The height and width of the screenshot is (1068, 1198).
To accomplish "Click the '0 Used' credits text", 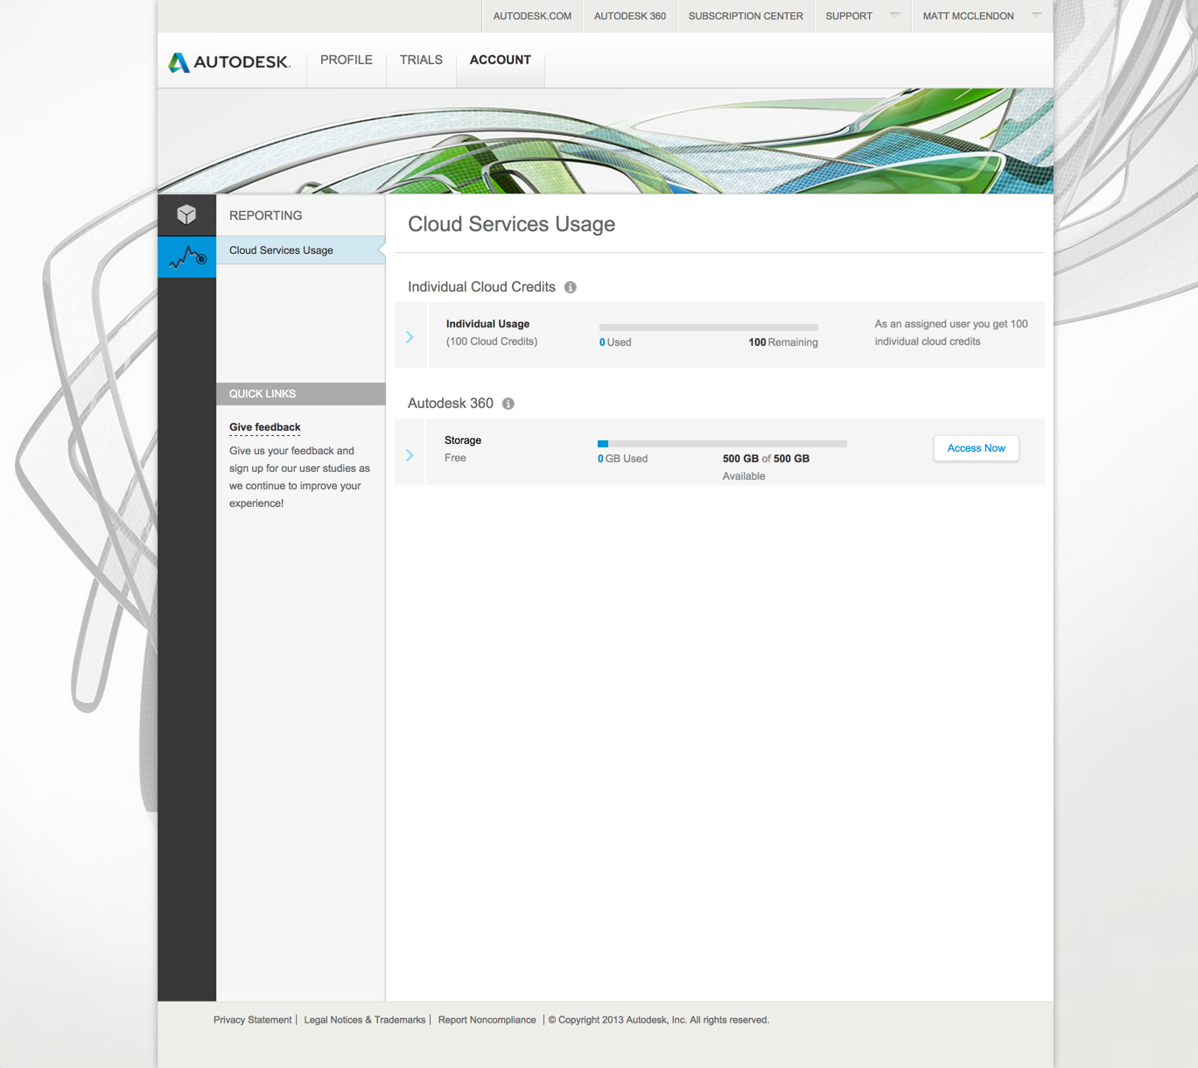I will click(x=615, y=342).
